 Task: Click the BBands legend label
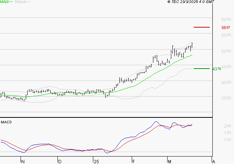tap(21, 2)
